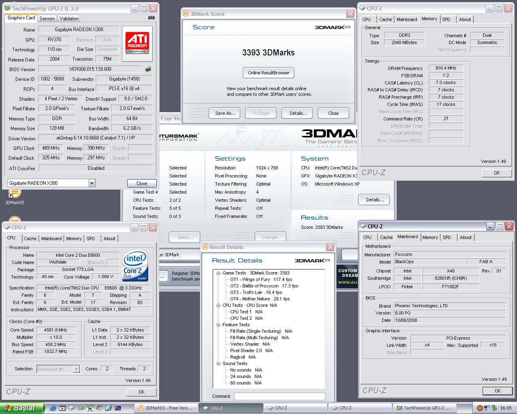Screen dimensions: 517x414
Task: Click the GPU-Z title bar application icon
Action: pyautogui.click(x=8, y=8)
